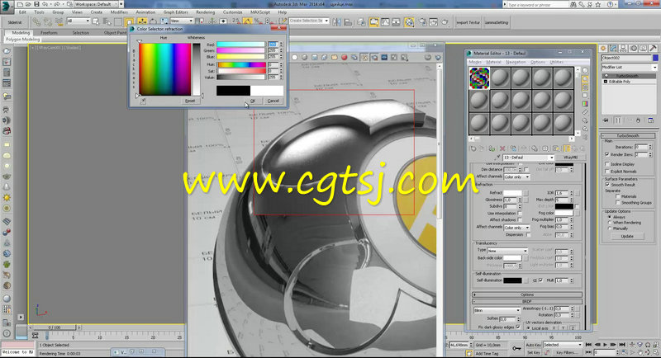Collapse the BRDF rollout
Image resolution: width=661 pixels, height=358 pixels.
click(527, 301)
